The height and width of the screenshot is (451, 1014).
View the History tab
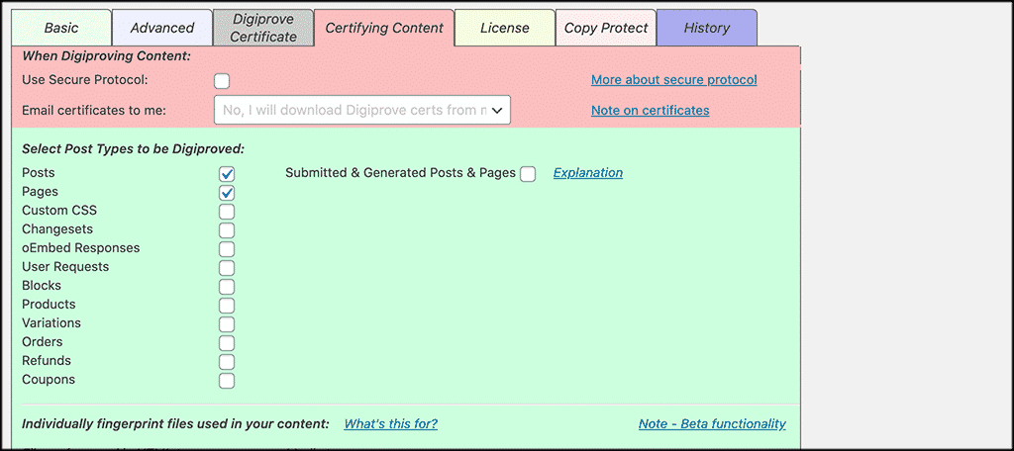pyautogui.click(x=707, y=28)
